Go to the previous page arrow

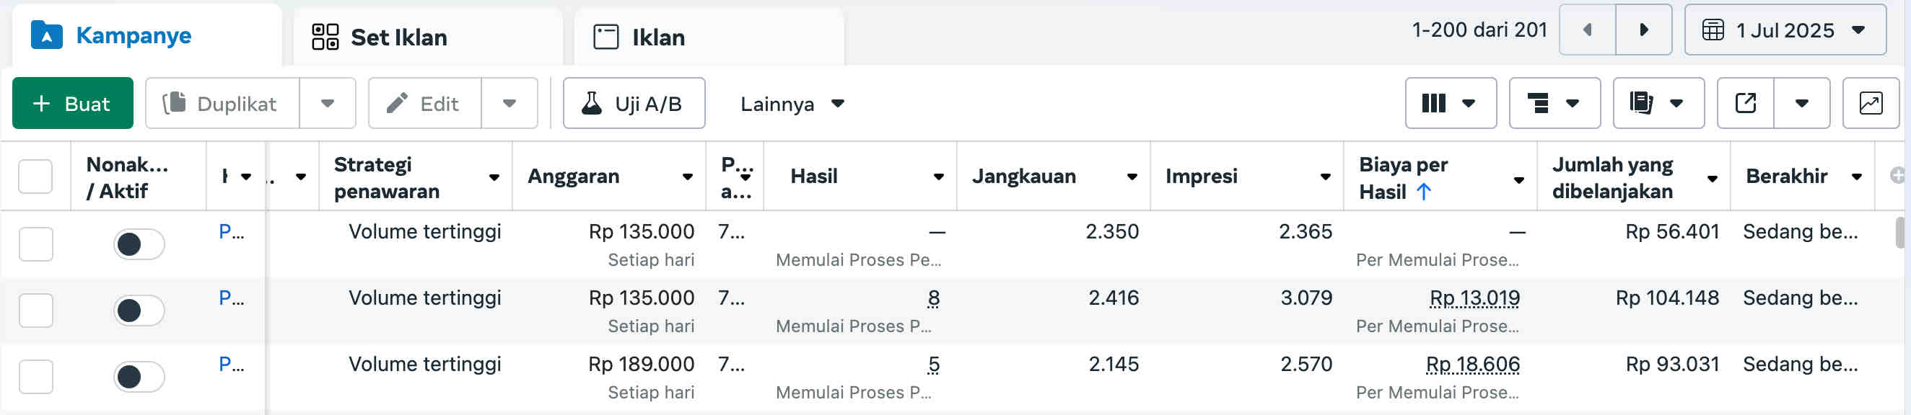[1588, 30]
